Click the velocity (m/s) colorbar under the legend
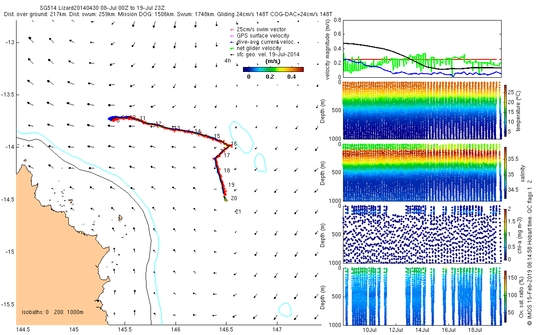The width and height of the screenshot is (536, 335). [x=273, y=69]
